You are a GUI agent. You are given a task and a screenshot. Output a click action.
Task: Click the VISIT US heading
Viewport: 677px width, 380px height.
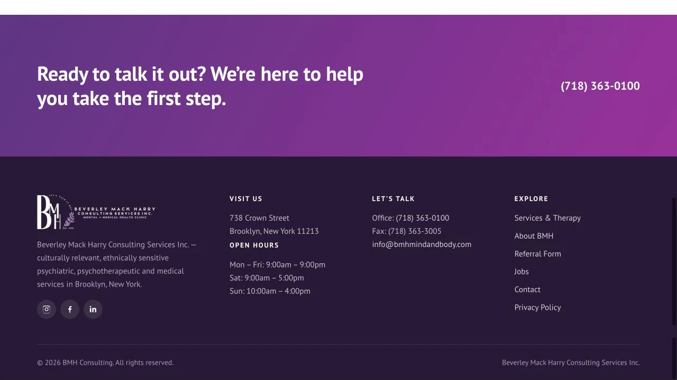(x=246, y=199)
